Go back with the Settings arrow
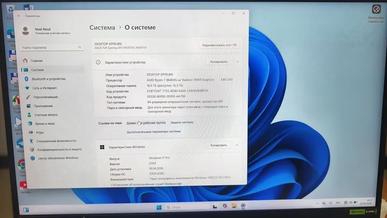The width and height of the screenshot is (387, 218). coord(19,16)
